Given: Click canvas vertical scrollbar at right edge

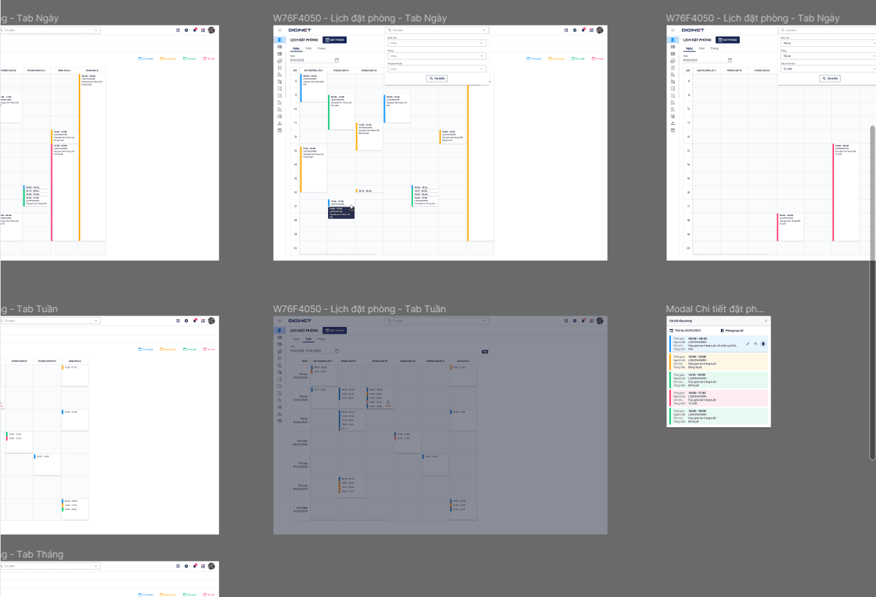Looking at the screenshot, I should [x=872, y=293].
